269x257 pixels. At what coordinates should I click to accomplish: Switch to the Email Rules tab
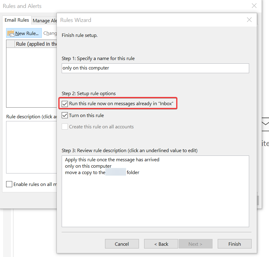pos(17,20)
